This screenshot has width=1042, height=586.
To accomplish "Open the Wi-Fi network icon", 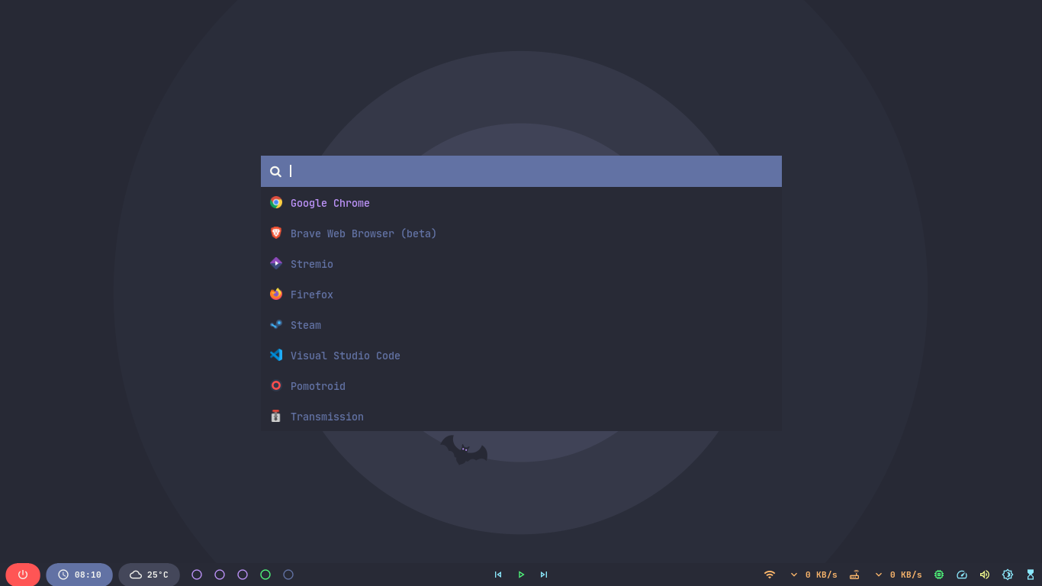I will pyautogui.click(x=770, y=575).
